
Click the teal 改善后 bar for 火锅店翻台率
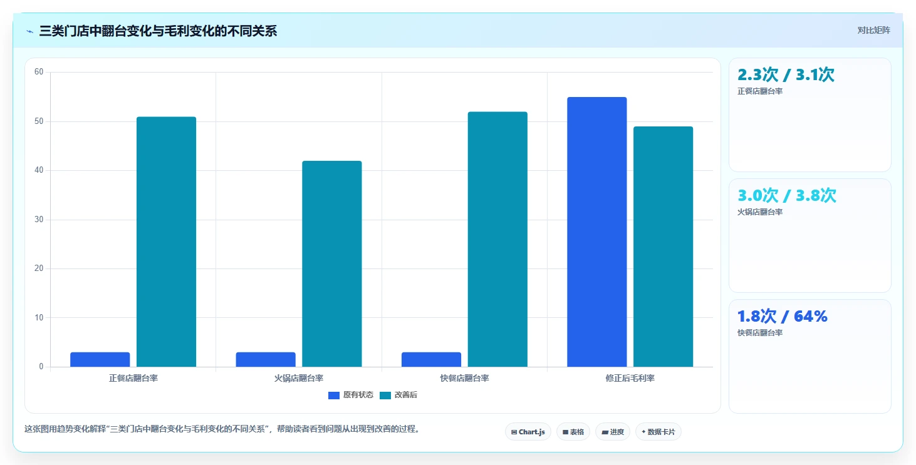(332, 263)
